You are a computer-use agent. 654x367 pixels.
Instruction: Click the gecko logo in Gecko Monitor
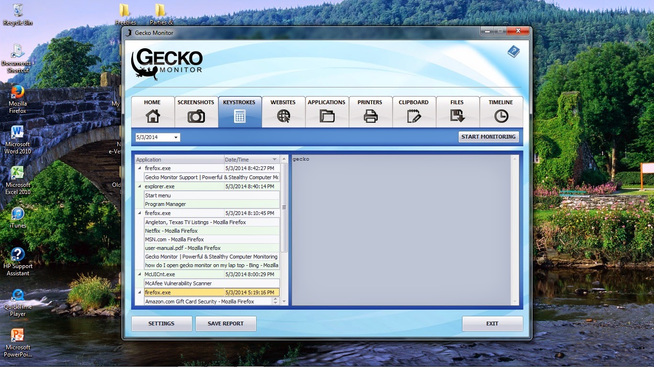pyautogui.click(x=167, y=63)
